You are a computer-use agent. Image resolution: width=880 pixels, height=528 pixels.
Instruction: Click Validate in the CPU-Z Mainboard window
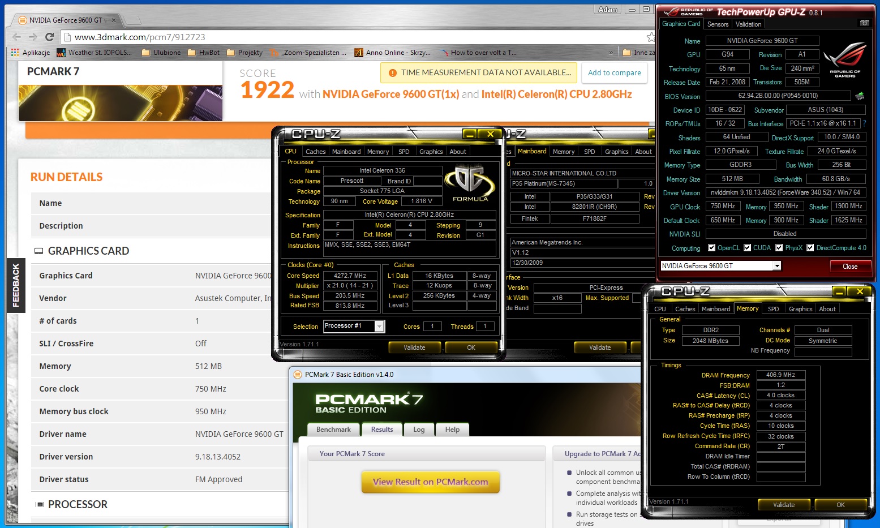click(x=600, y=347)
